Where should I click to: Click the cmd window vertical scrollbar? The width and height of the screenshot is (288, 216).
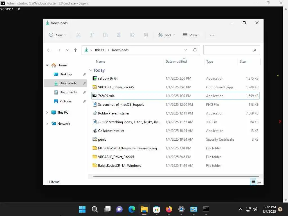coord(286,105)
